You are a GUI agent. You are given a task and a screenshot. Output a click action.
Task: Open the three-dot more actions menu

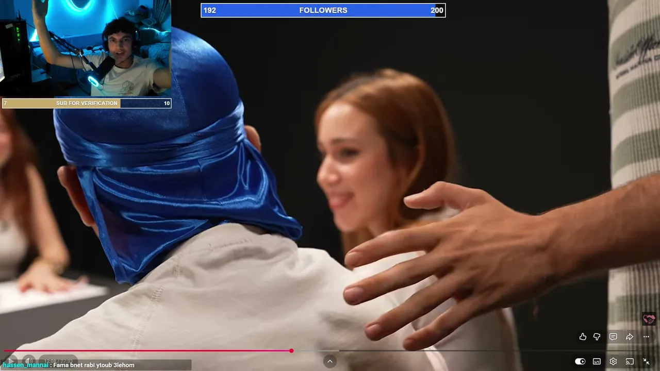[x=646, y=336]
